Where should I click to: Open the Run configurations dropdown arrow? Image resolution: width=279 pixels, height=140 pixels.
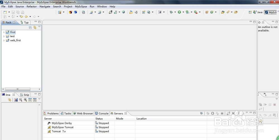pos(183,12)
